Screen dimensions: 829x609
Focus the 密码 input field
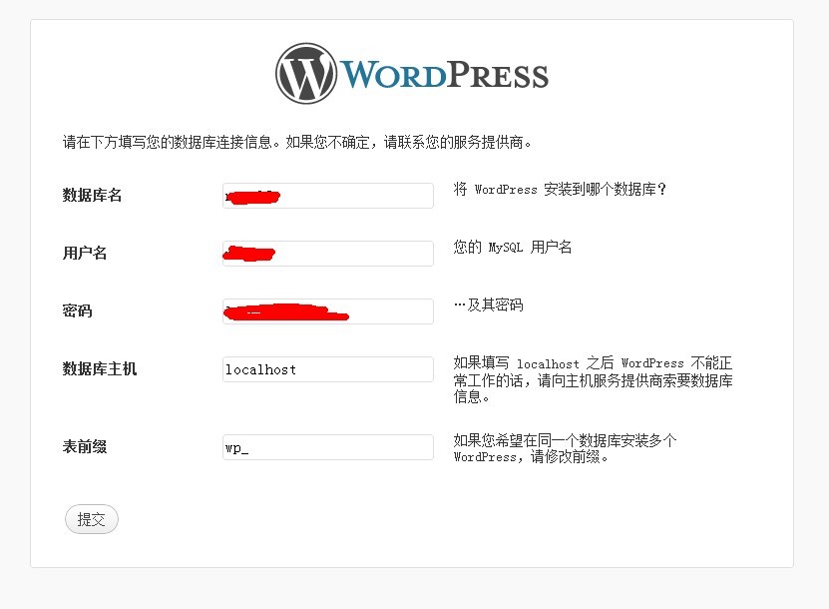(x=328, y=311)
